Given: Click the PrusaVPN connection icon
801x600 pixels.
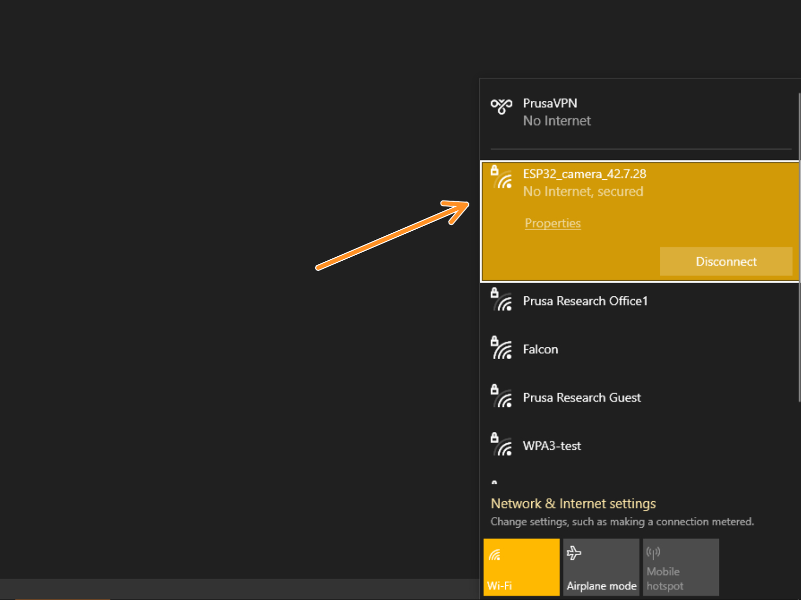Looking at the screenshot, I should [x=501, y=106].
